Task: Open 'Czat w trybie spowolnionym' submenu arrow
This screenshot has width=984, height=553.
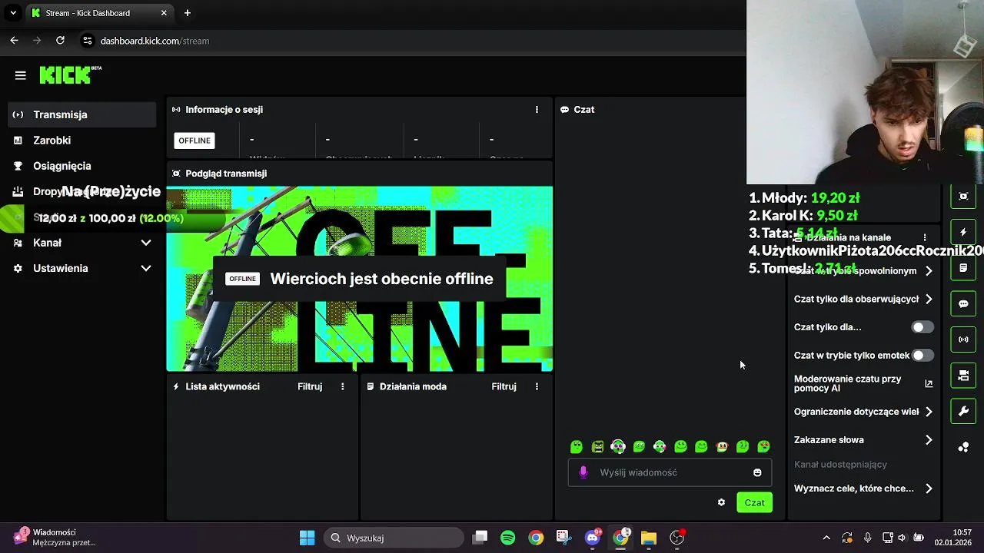Action: click(929, 271)
